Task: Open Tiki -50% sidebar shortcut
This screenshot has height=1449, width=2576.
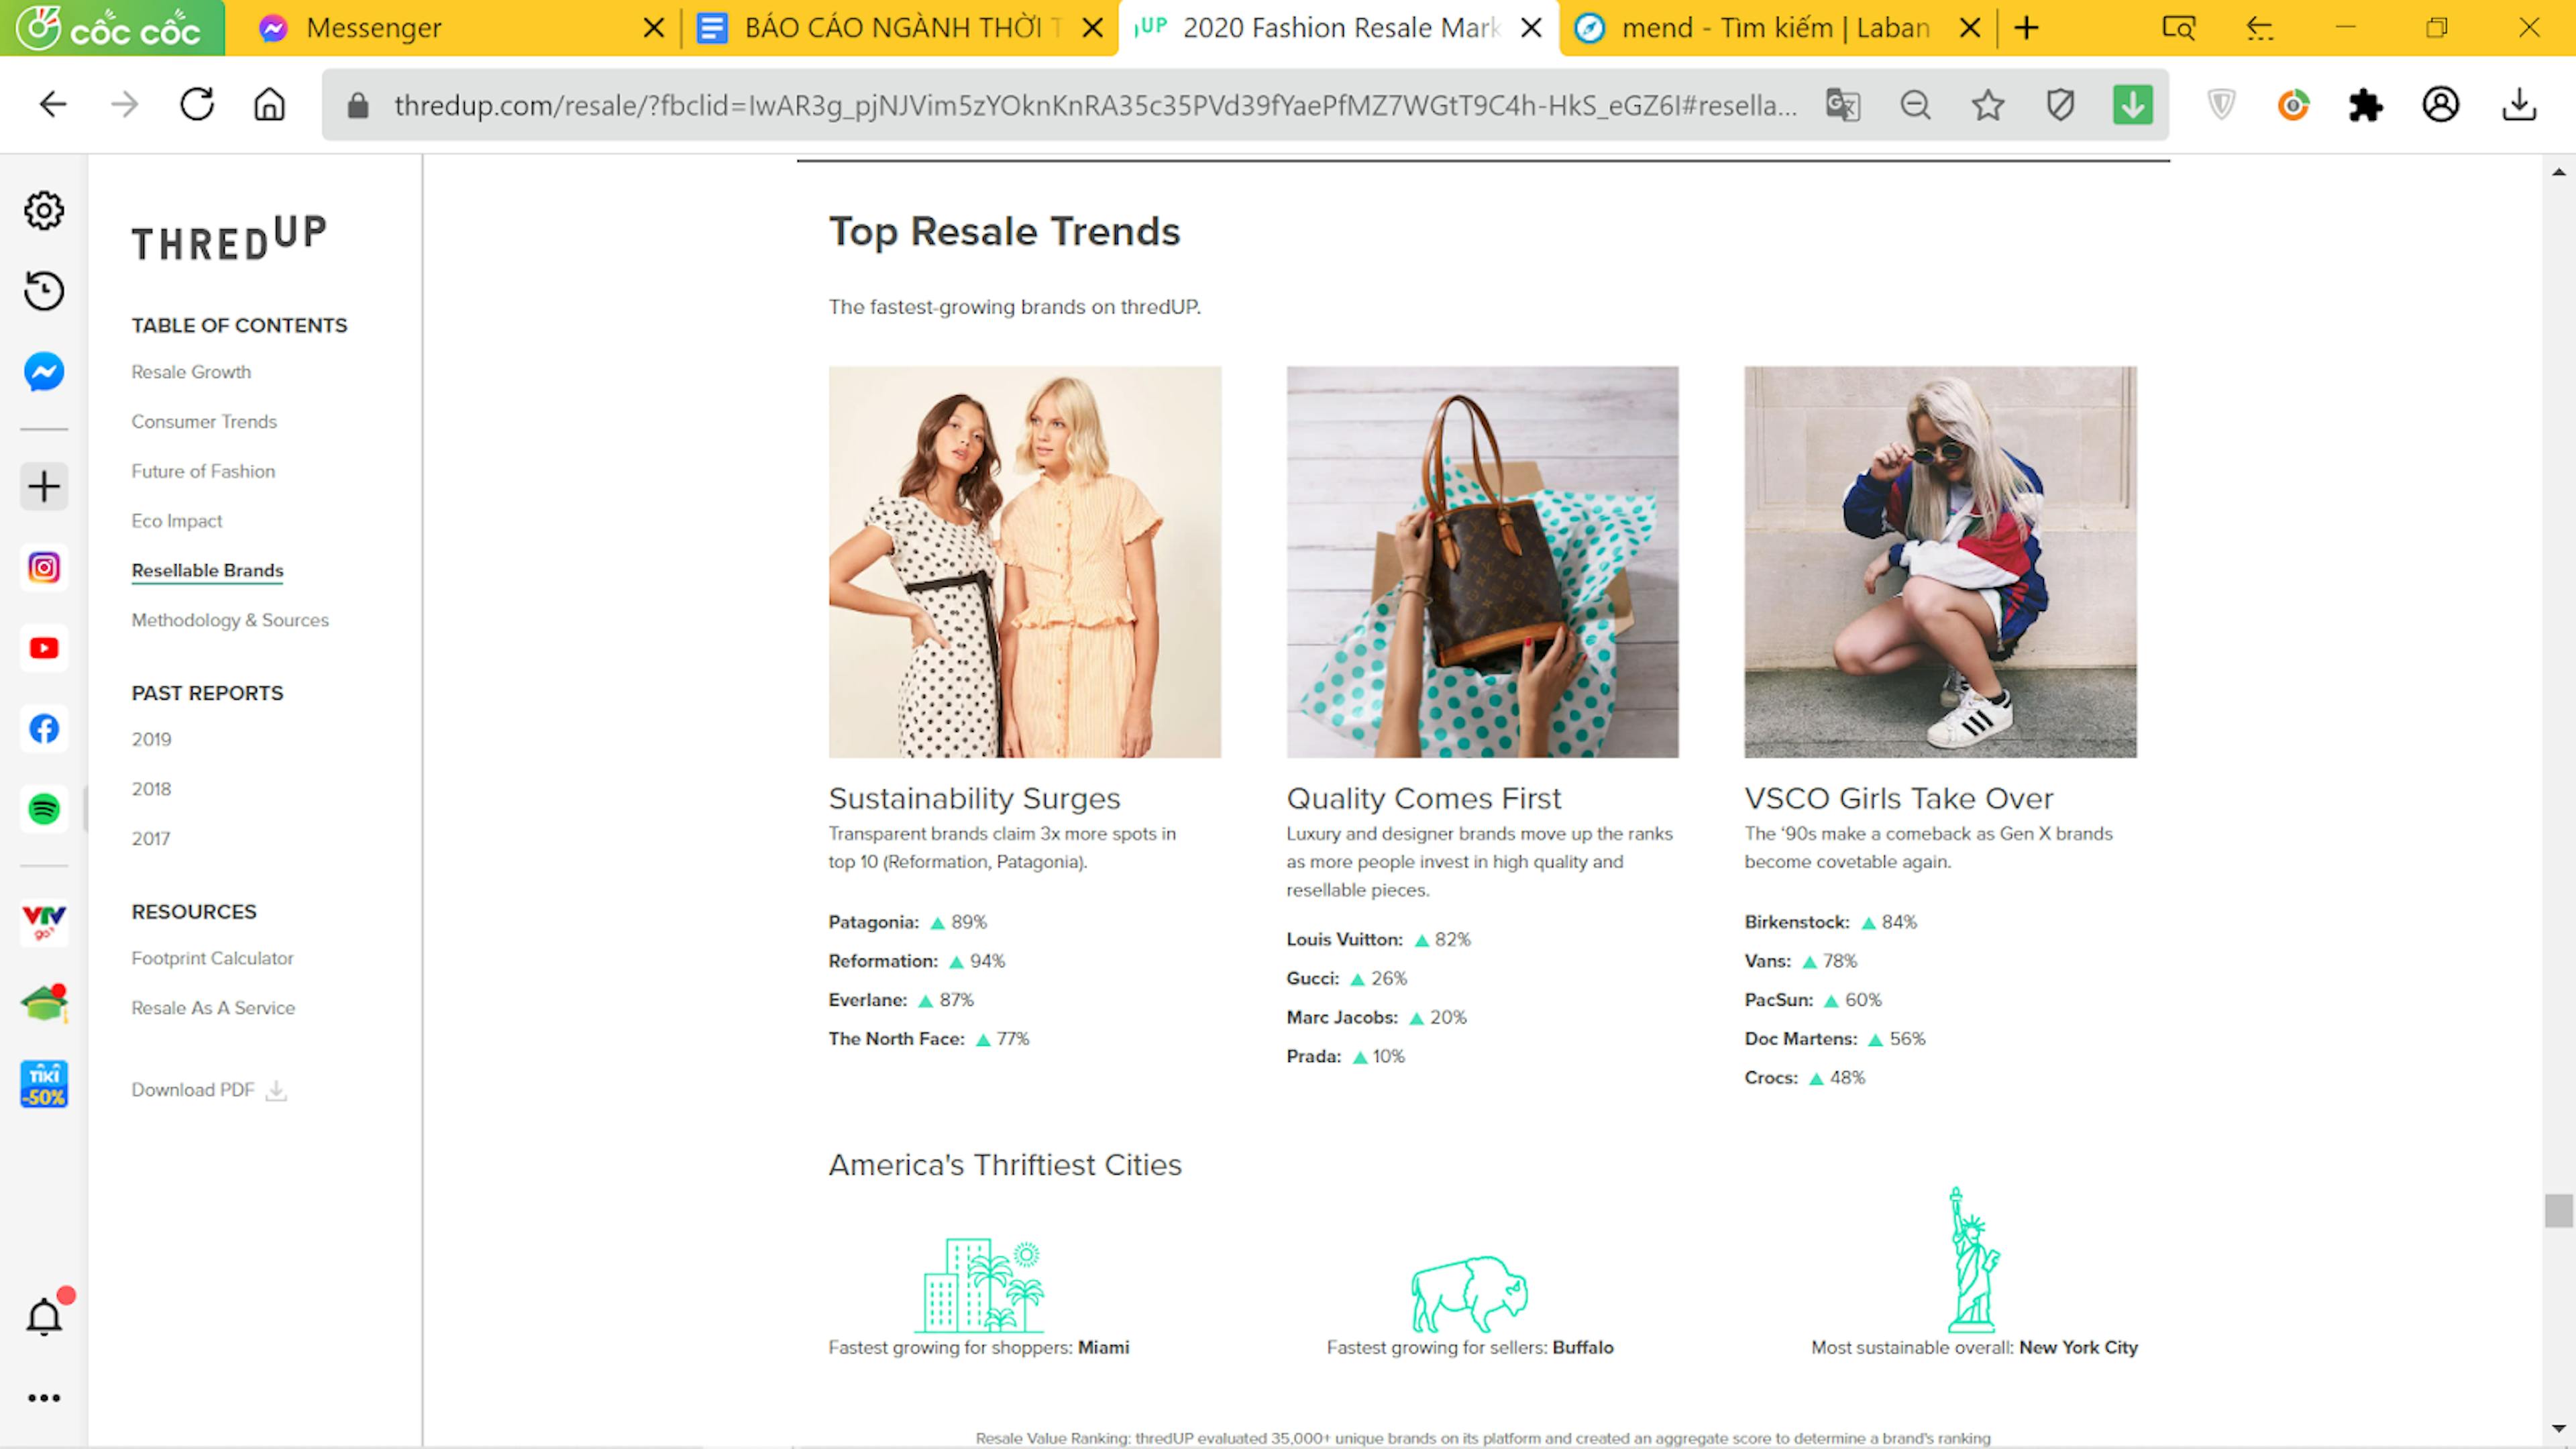Action: pos(44,1084)
